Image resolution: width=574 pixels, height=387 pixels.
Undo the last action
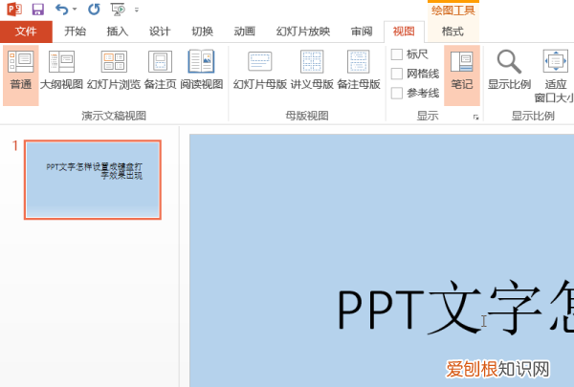pyautogui.click(x=61, y=10)
